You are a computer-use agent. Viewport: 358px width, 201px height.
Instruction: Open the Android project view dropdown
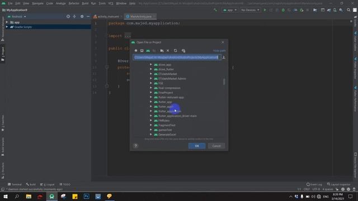point(17,17)
